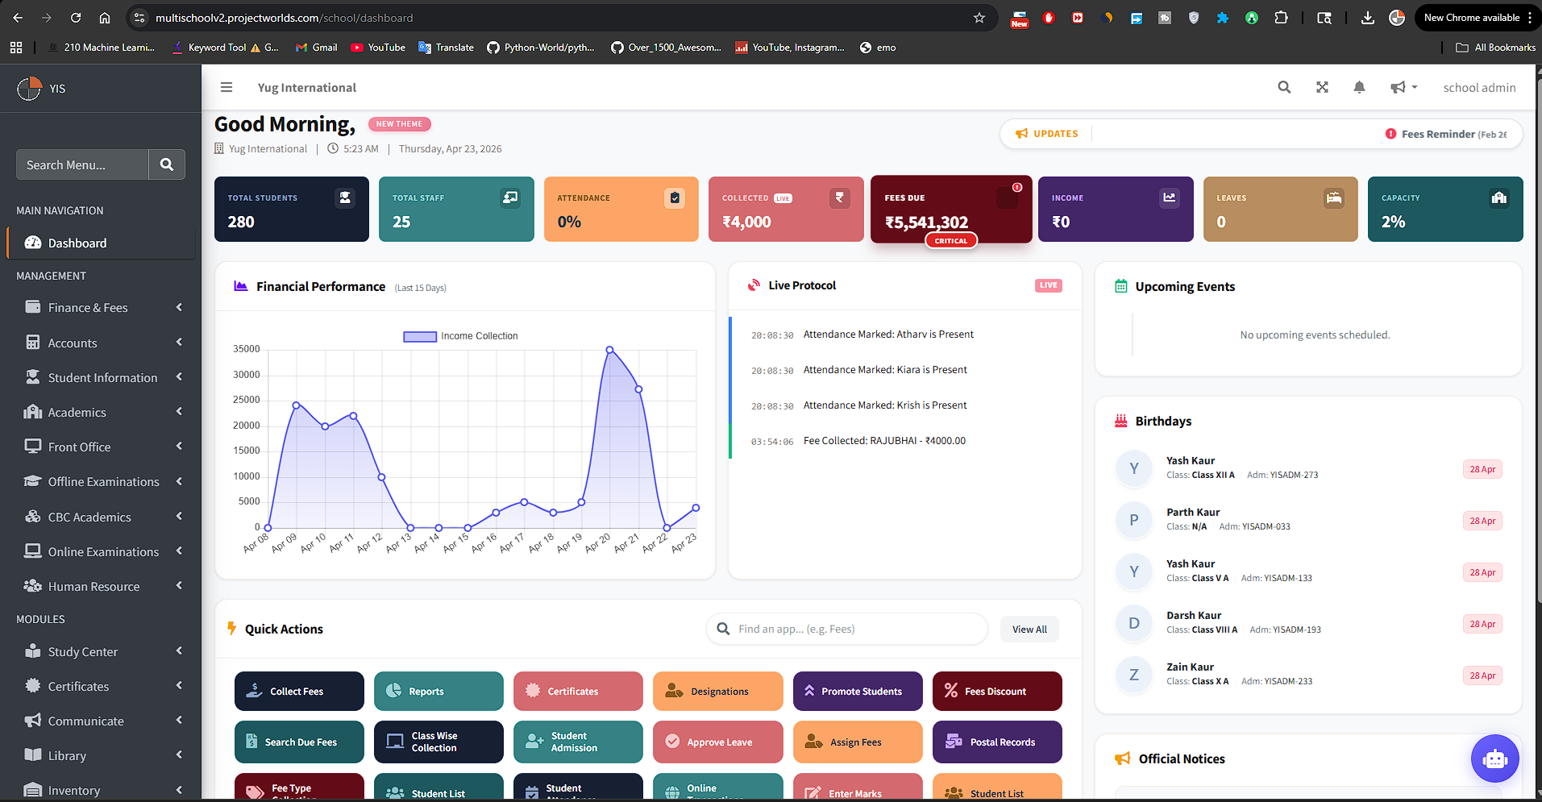The width and height of the screenshot is (1542, 802).
Task: Click the Collect Fees quick action
Action: [299, 691]
